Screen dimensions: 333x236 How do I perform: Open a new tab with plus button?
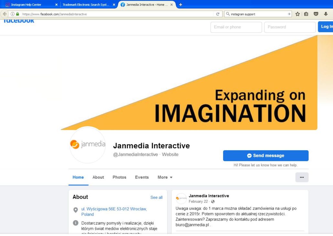coord(180,5)
